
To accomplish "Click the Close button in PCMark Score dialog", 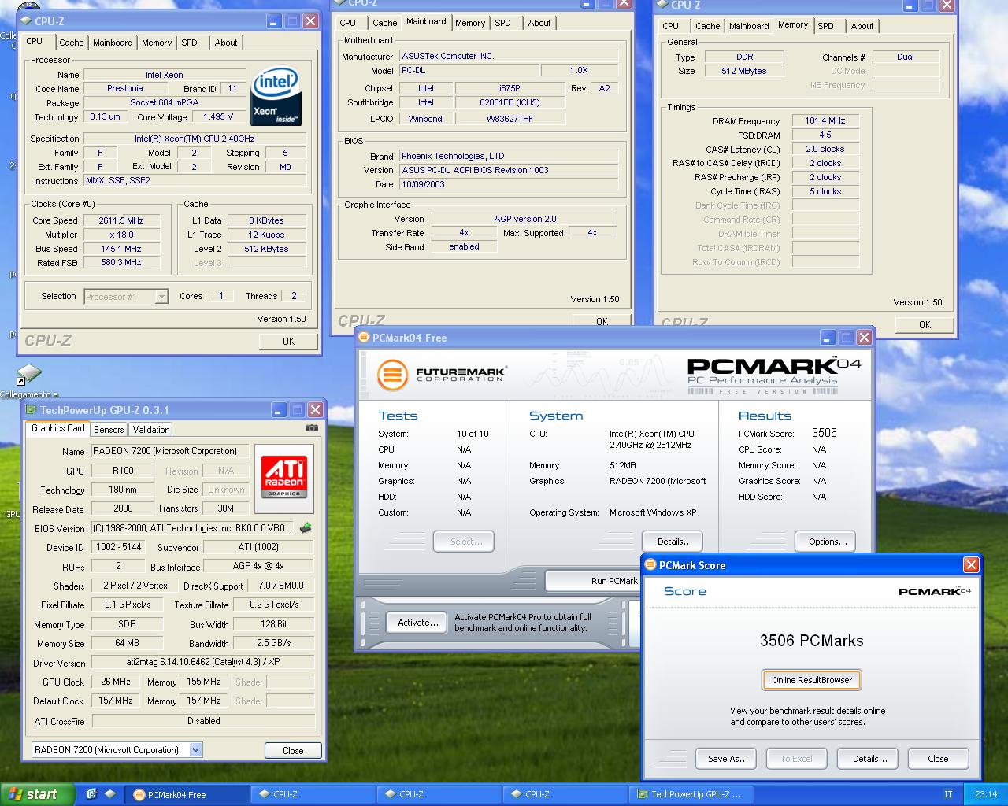I will [938, 759].
